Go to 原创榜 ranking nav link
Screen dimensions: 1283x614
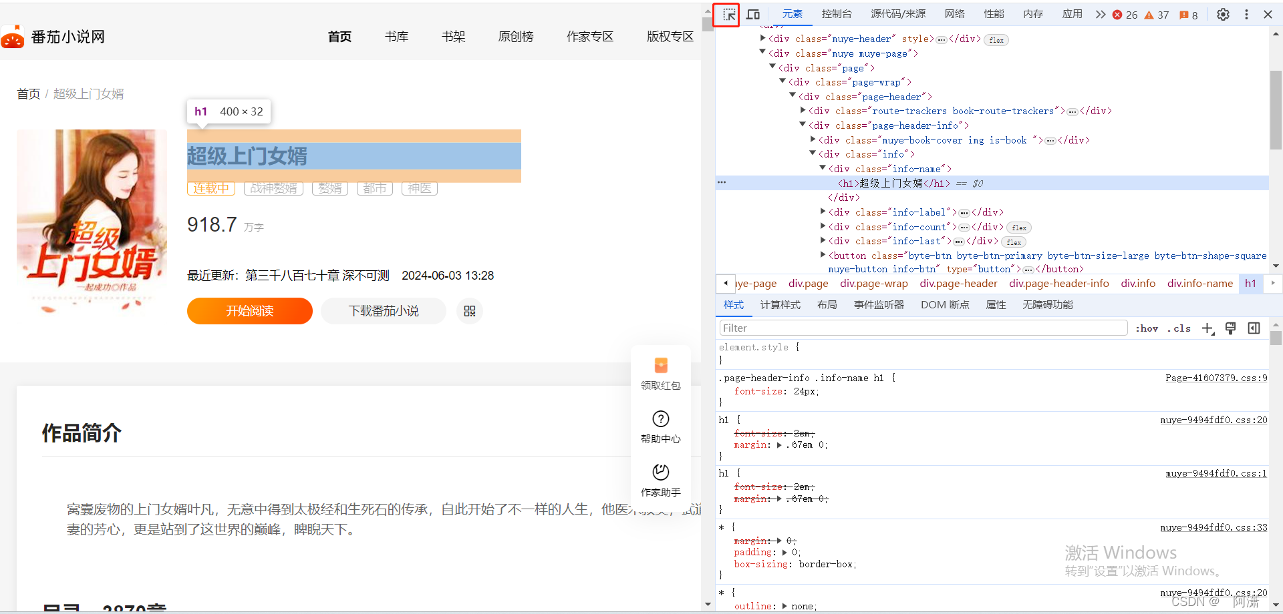[x=516, y=37]
